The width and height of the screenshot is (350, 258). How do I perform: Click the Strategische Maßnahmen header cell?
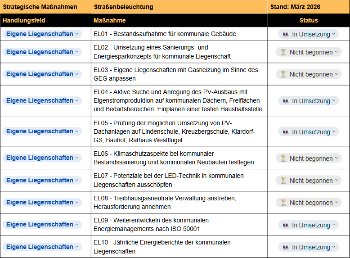(45, 7)
